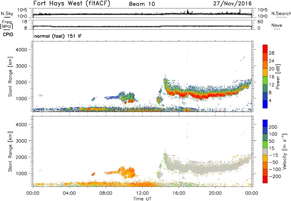This screenshot has height=201, width=291.
Task: Click the '4000' slant range tick in power panel
Action: pos(21,50)
